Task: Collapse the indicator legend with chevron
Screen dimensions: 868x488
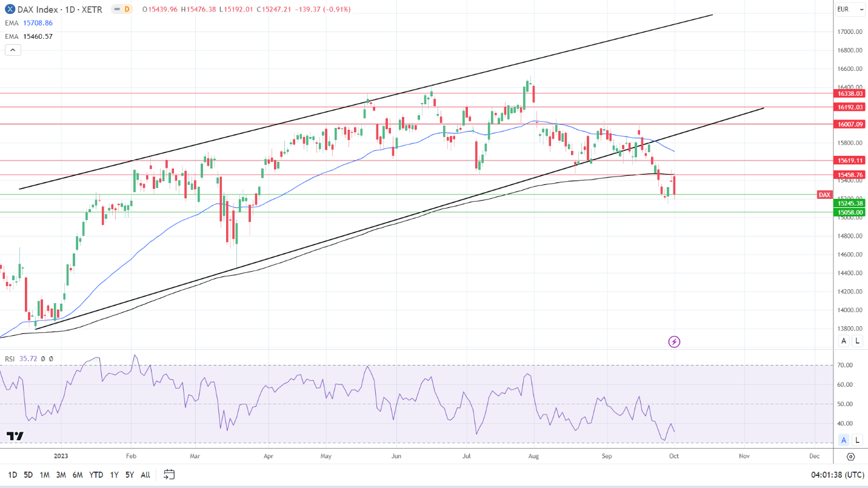Action: (13, 50)
